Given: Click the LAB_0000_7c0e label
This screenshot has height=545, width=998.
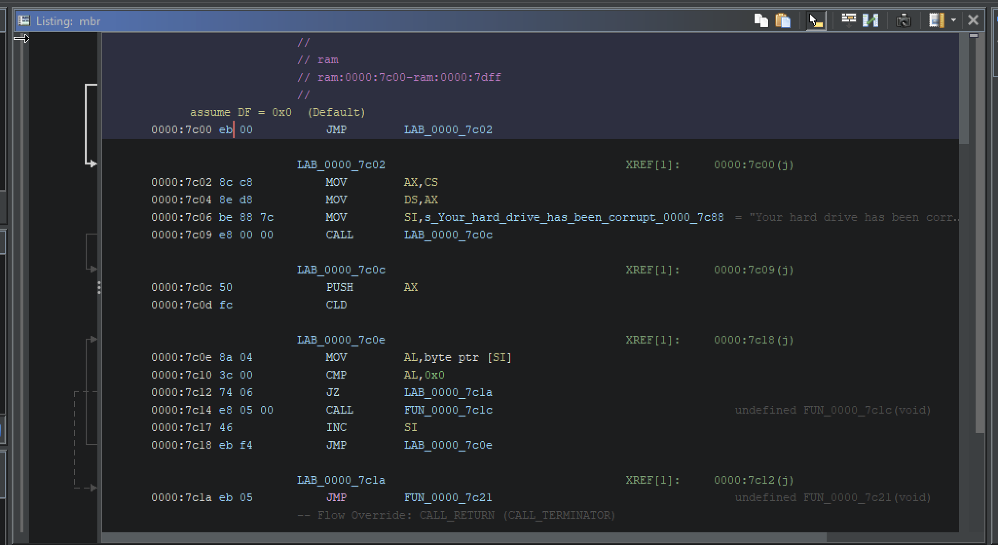Looking at the screenshot, I should click(x=341, y=340).
